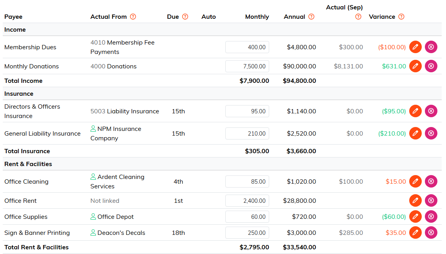This screenshot has height=254, width=446.
Task: Focus Membership Dues monthly amount field
Action: click(247, 47)
